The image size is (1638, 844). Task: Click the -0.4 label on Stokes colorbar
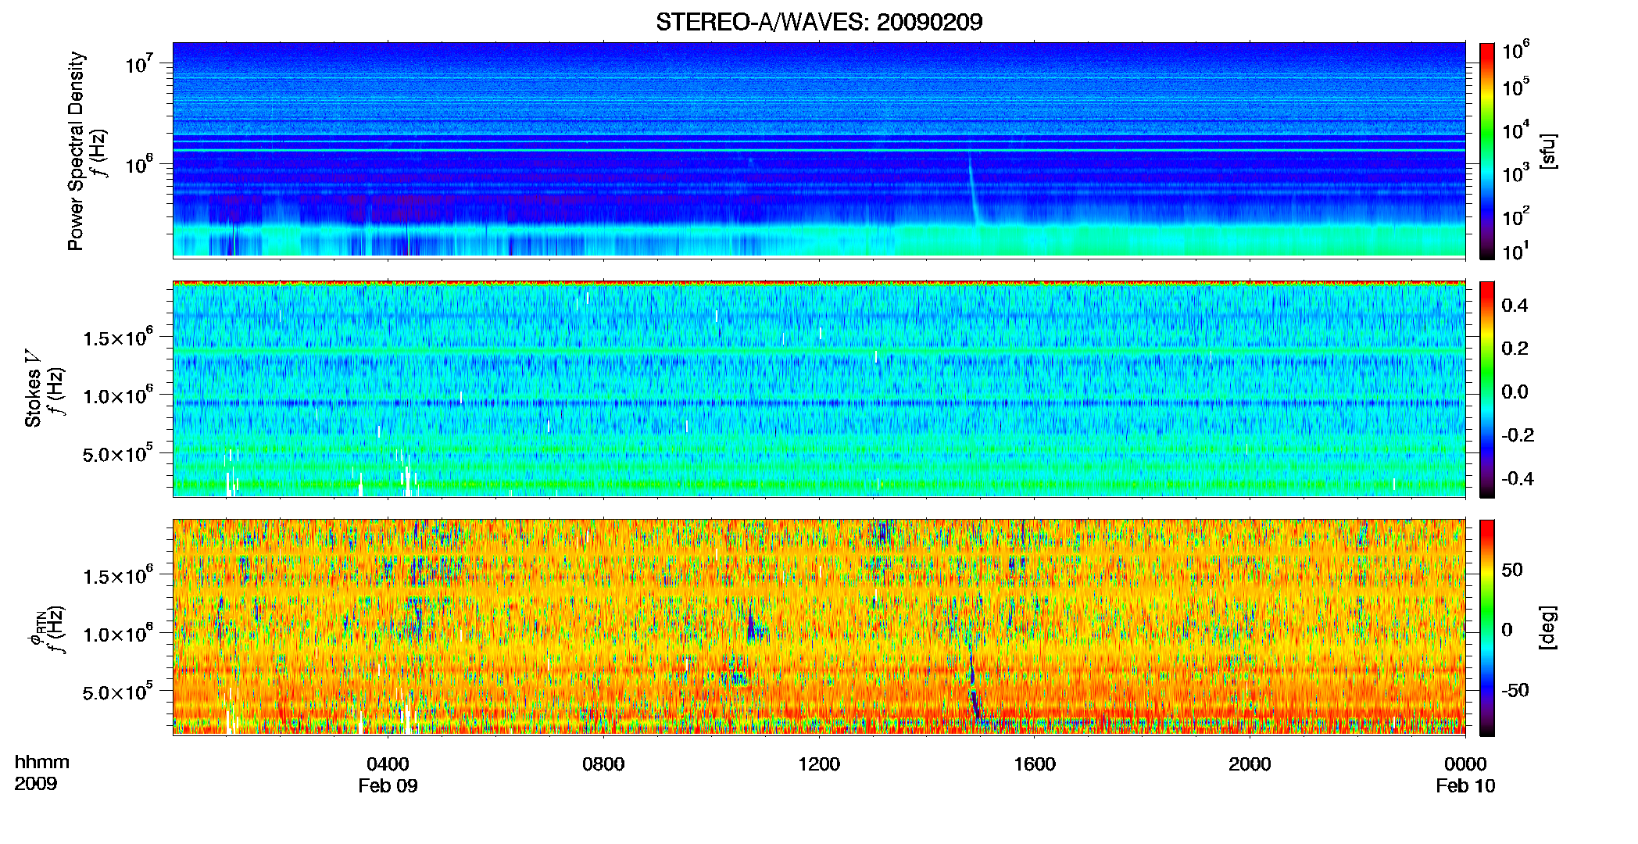point(1518,478)
